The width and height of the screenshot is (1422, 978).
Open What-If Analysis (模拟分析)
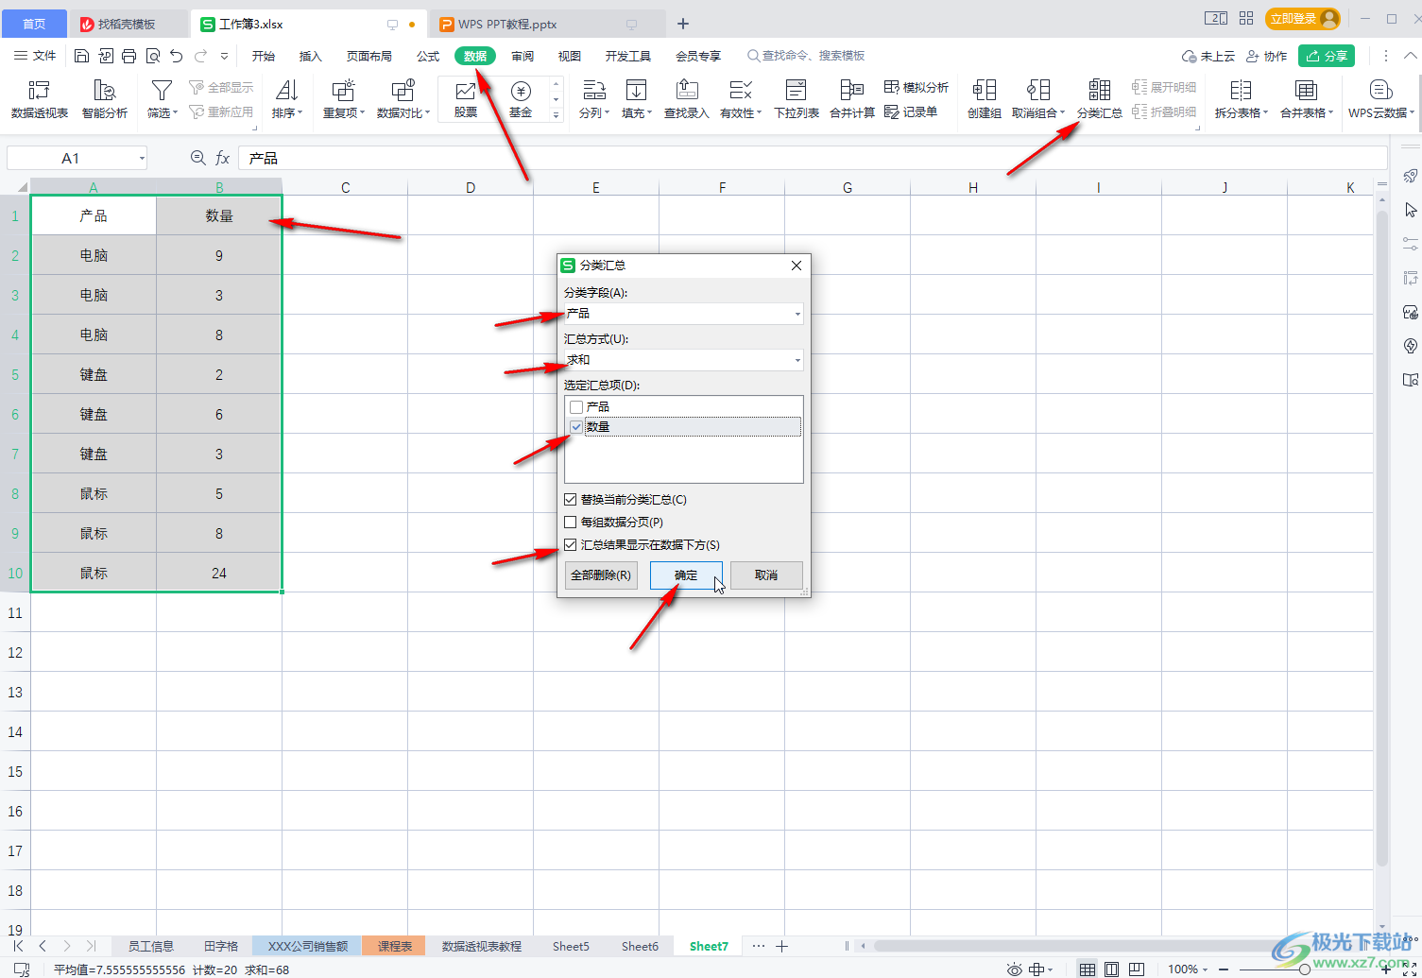[x=916, y=87]
